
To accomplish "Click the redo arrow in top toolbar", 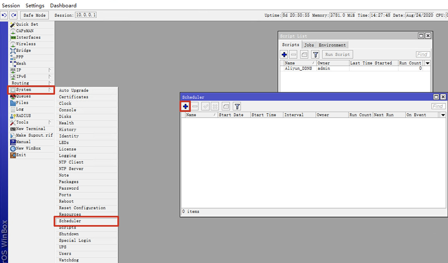I will [x=13, y=15].
